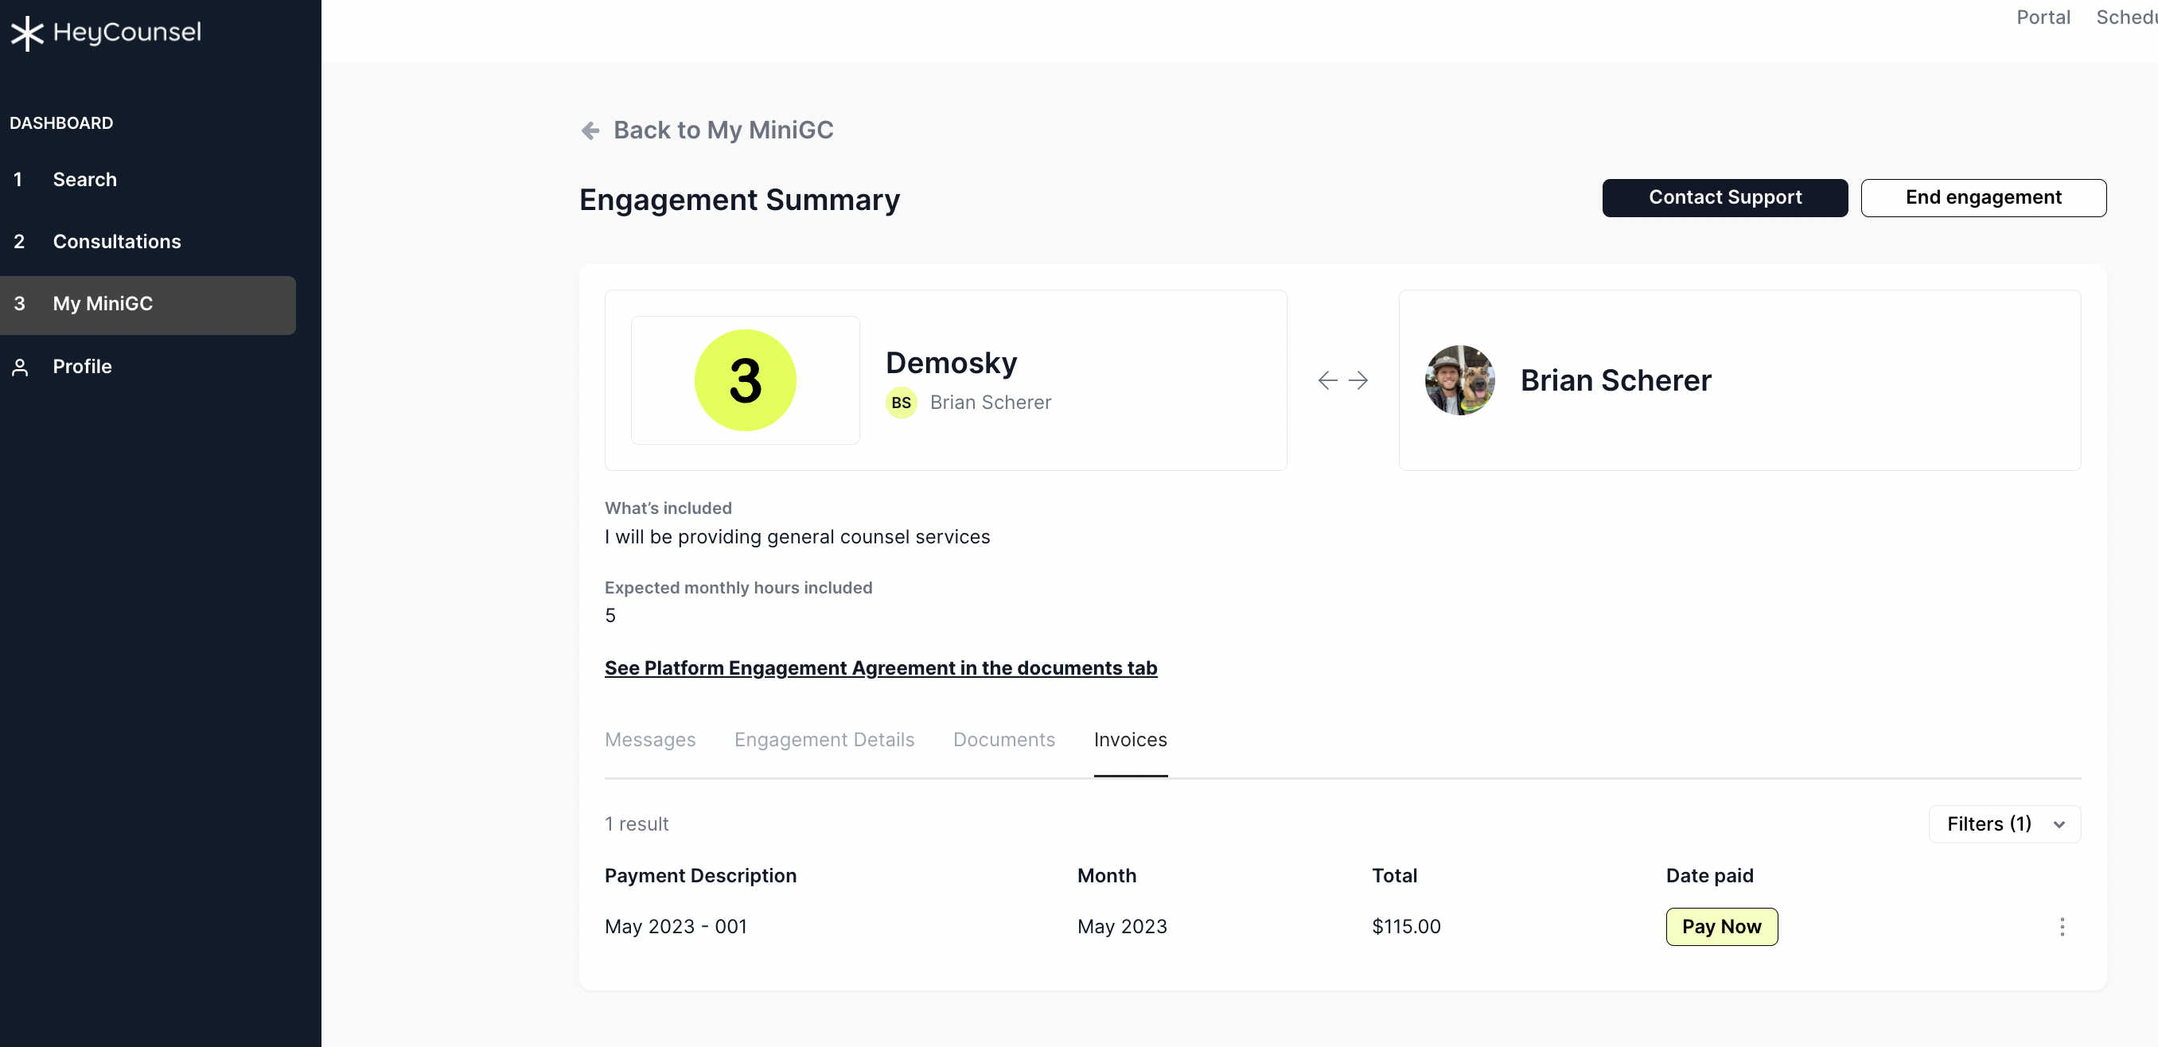Click the Profile person icon in sidebar
2158x1047 pixels.
click(x=20, y=367)
